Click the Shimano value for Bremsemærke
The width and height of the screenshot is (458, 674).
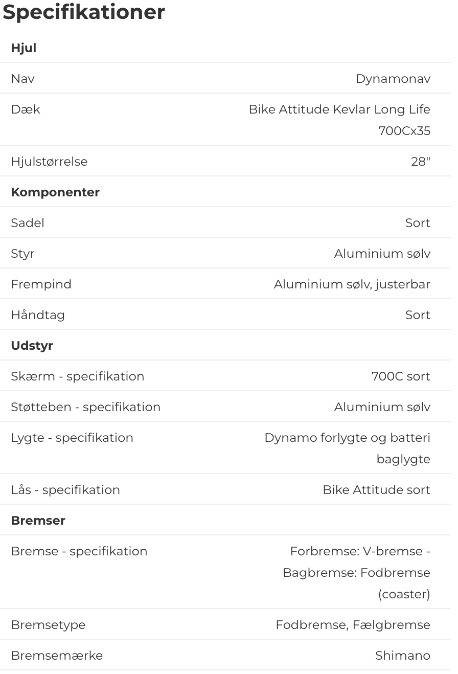point(402,656)
